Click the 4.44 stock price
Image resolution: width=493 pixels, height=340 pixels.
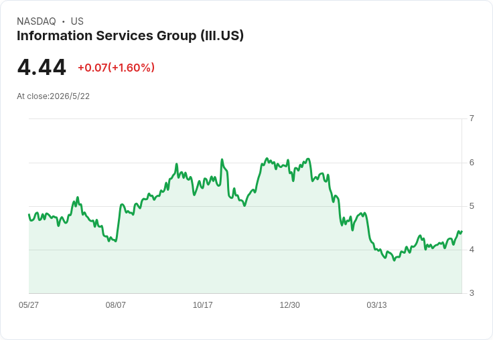pos(42,67)
